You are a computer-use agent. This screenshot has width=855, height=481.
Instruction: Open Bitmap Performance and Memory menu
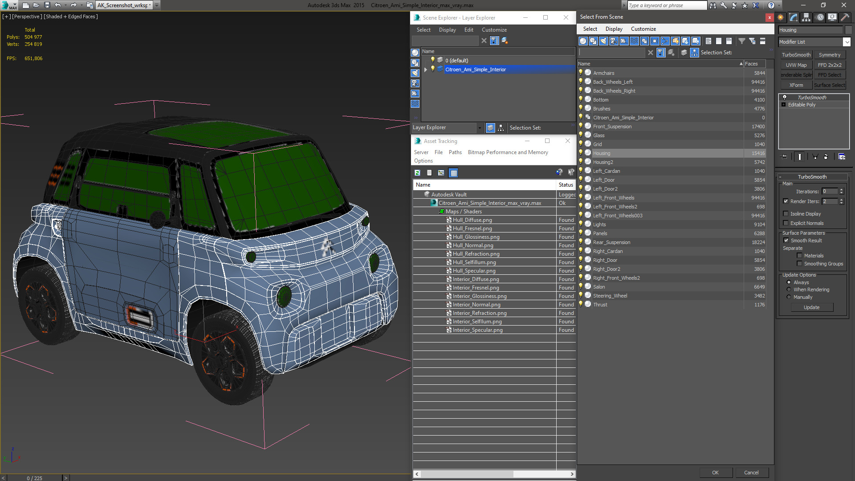[x=508, y=152]
